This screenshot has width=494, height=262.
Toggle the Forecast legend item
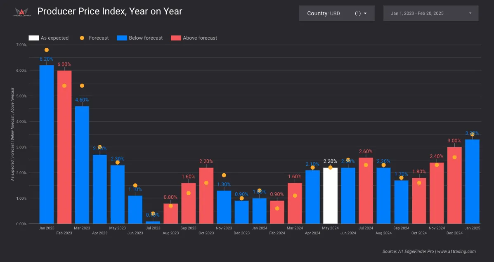(82, 38)
